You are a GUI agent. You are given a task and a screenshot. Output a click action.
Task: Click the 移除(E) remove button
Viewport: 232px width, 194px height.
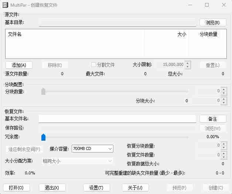(55, 65)
